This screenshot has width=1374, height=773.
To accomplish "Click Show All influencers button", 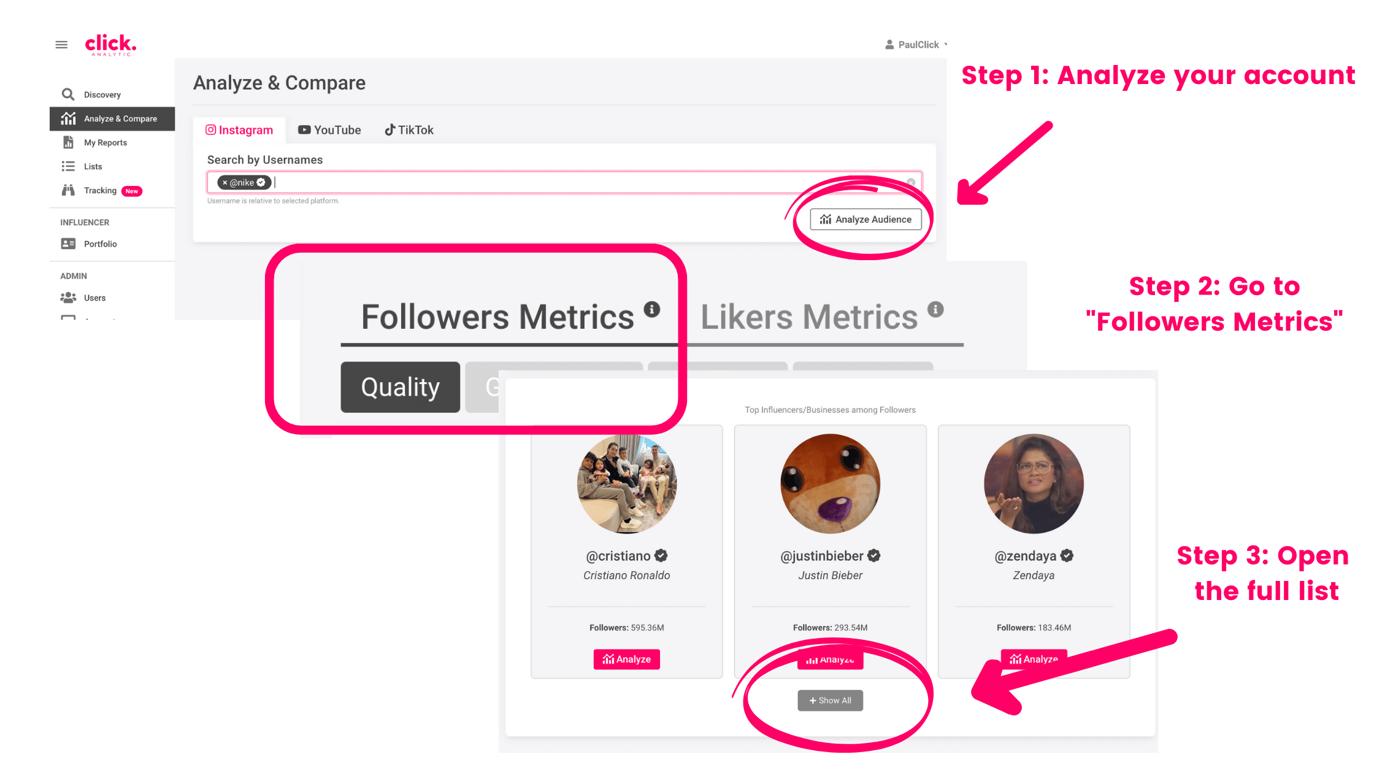I will (829, 699).
